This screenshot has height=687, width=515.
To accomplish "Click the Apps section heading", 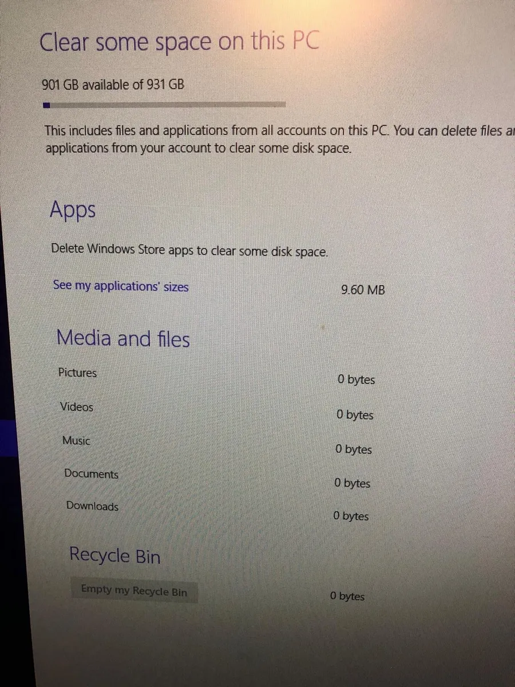I will 73,210.
